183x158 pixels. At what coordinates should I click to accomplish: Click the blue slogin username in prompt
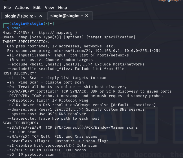[x=18, y=24]
